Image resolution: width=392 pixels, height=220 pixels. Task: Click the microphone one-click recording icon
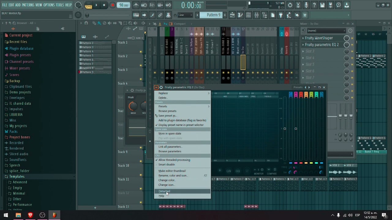coord(306,5)
